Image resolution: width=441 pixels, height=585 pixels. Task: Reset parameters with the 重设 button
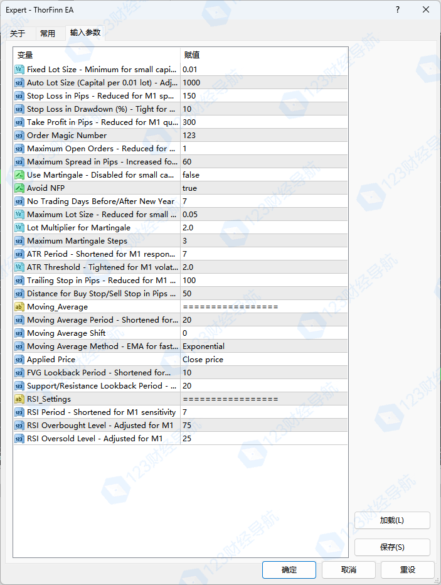click(408, 570)
